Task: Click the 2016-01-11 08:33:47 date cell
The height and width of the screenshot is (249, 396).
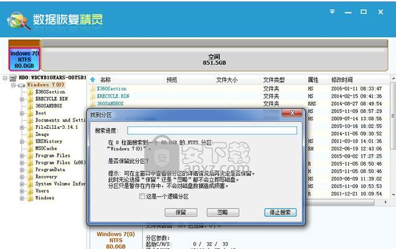Action: 356,88
